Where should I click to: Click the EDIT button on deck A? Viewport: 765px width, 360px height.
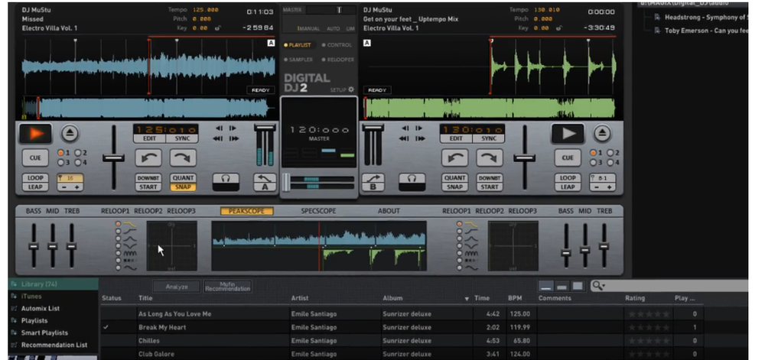149,138
